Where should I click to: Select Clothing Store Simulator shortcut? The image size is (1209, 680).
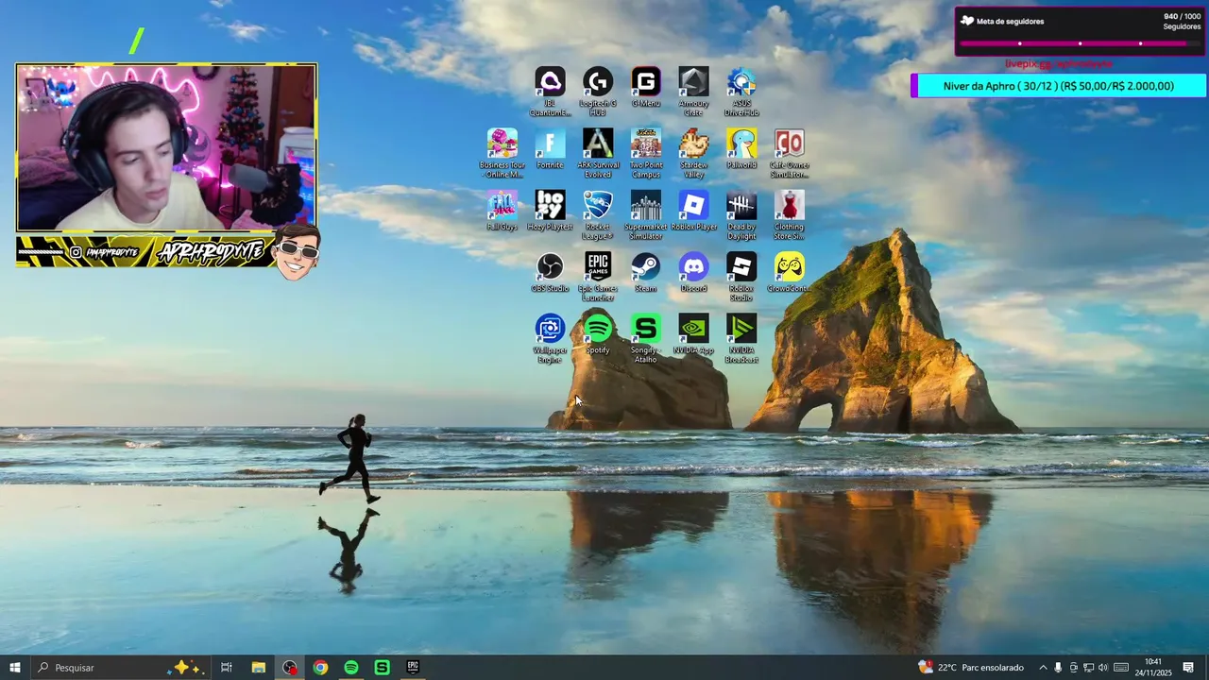790,214
